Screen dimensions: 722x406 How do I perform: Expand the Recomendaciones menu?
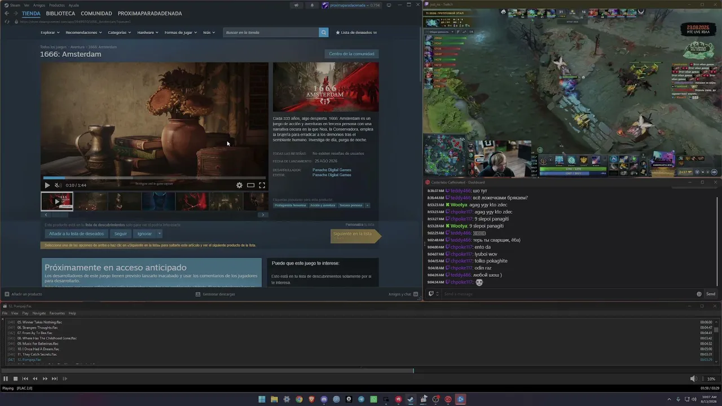point(83,33)
